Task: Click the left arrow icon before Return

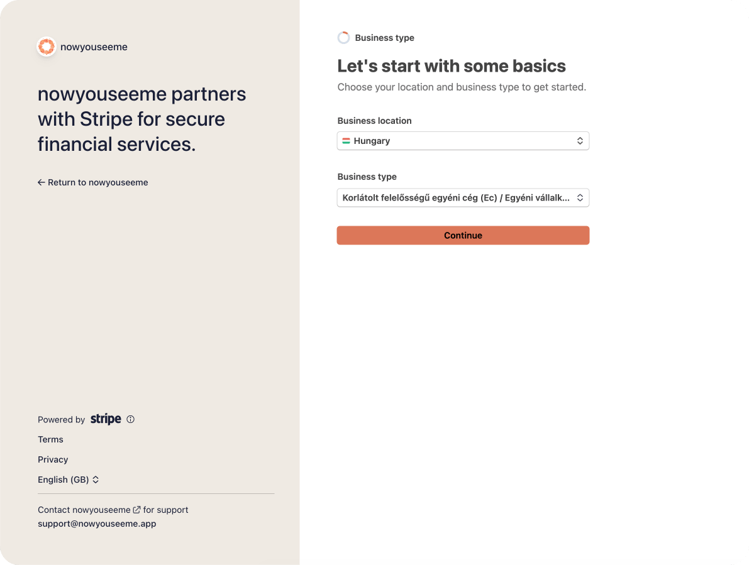Action: pos(42,182)
